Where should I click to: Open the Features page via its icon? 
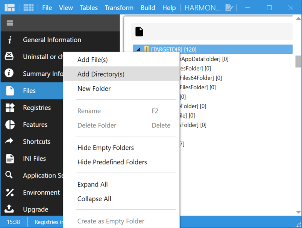(9, 124)
